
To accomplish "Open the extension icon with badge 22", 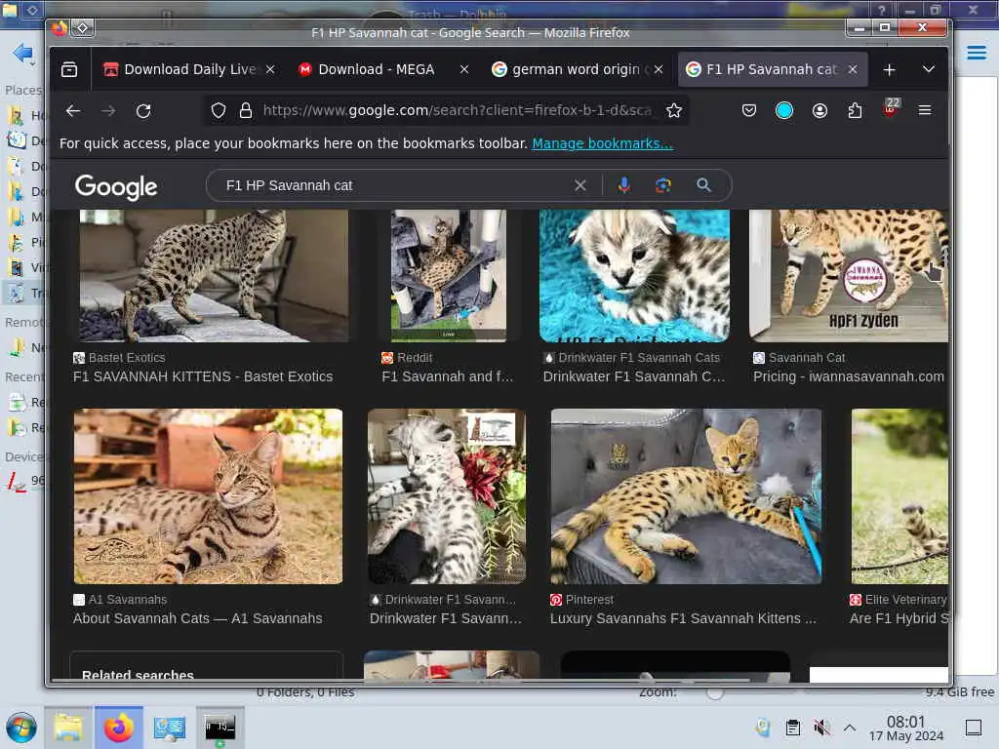I will pos(891,108).
